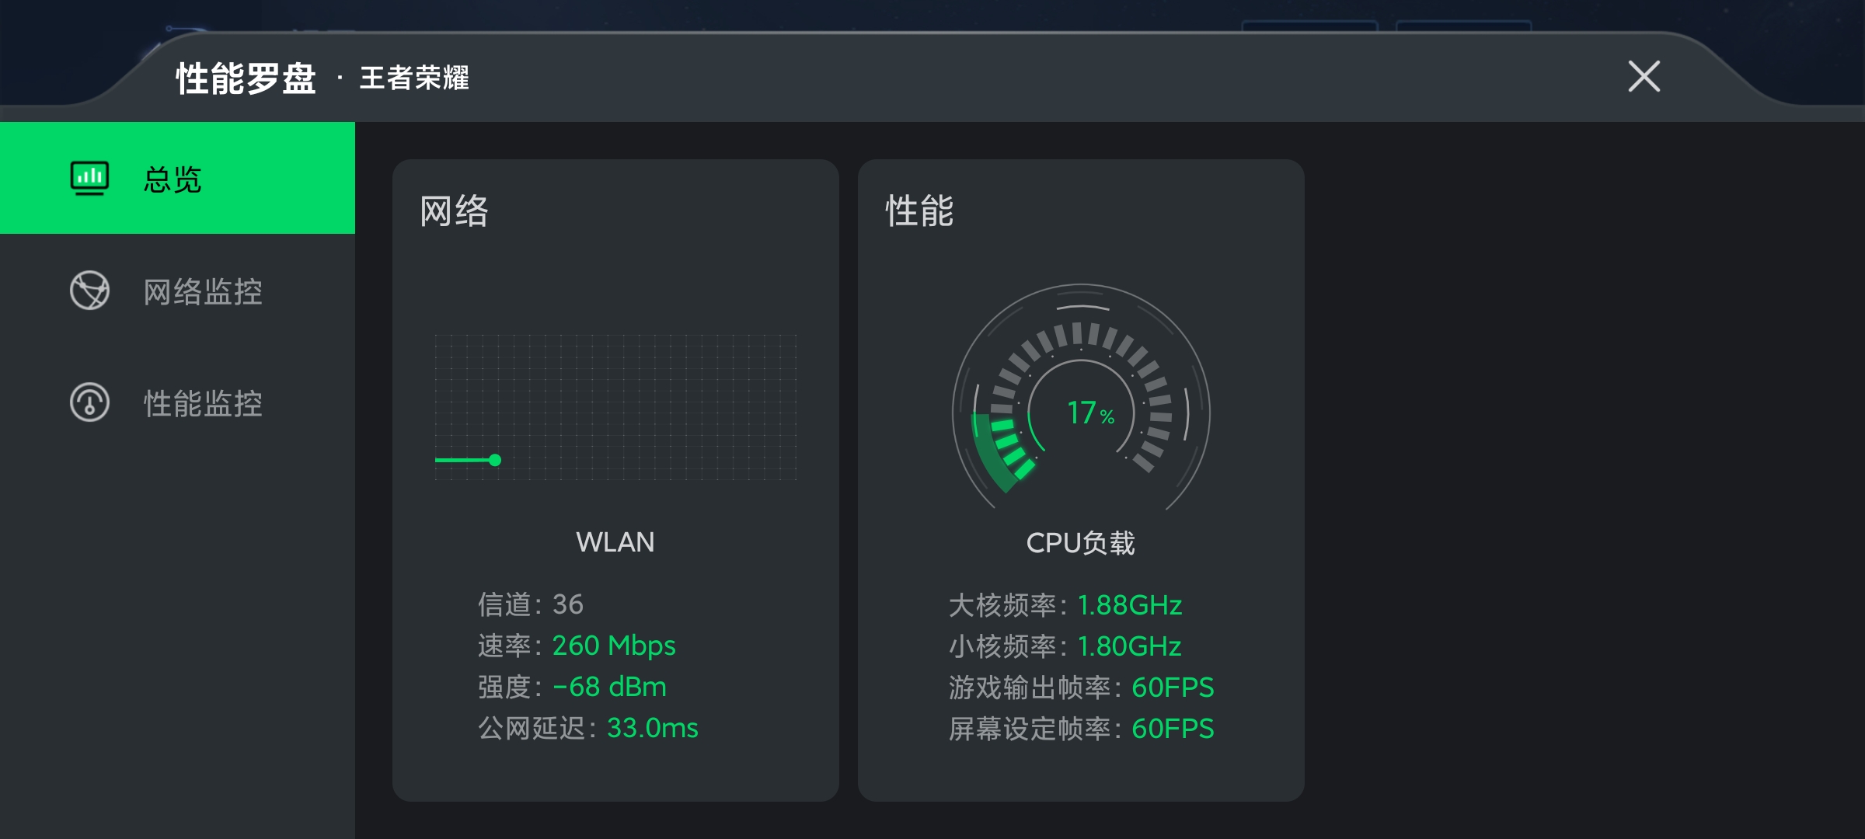Click the 总览 overview monitor icon
Screen dimensions: 1865x839
click(89, 179)
